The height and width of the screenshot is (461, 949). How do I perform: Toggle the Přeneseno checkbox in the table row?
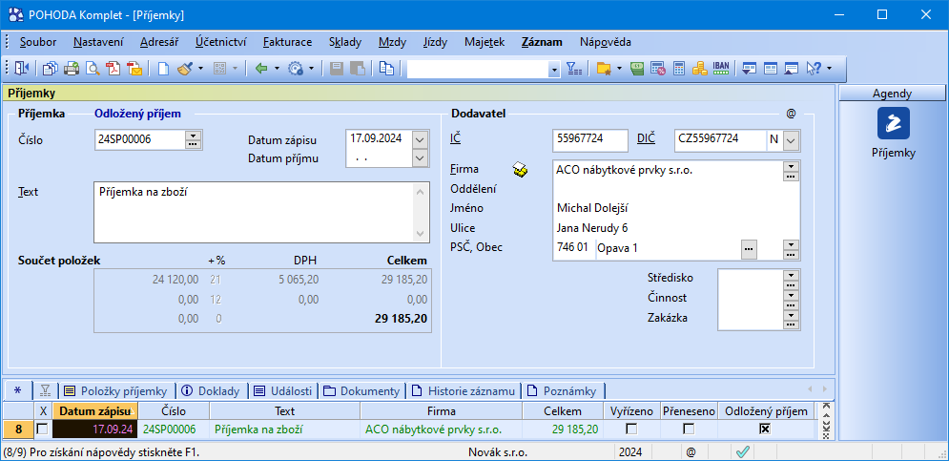click(x=689, y=429)
